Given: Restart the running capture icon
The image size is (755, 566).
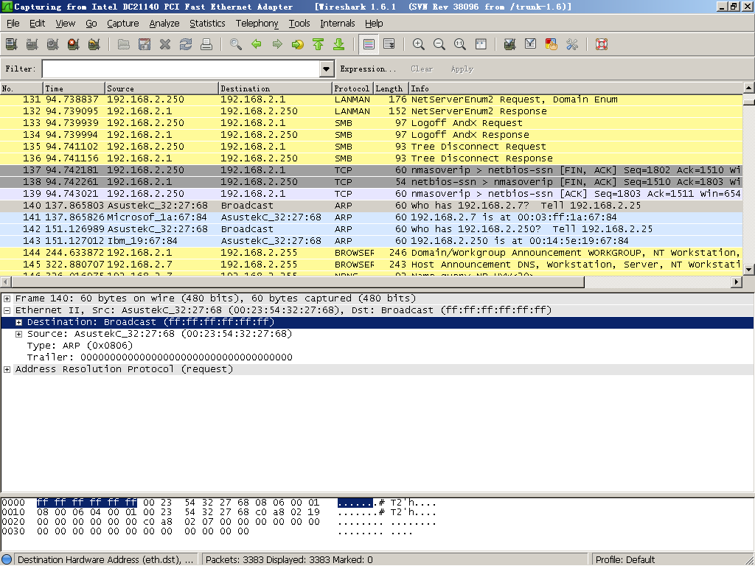Looking at the screenshot, I should (x=94, y=45).
